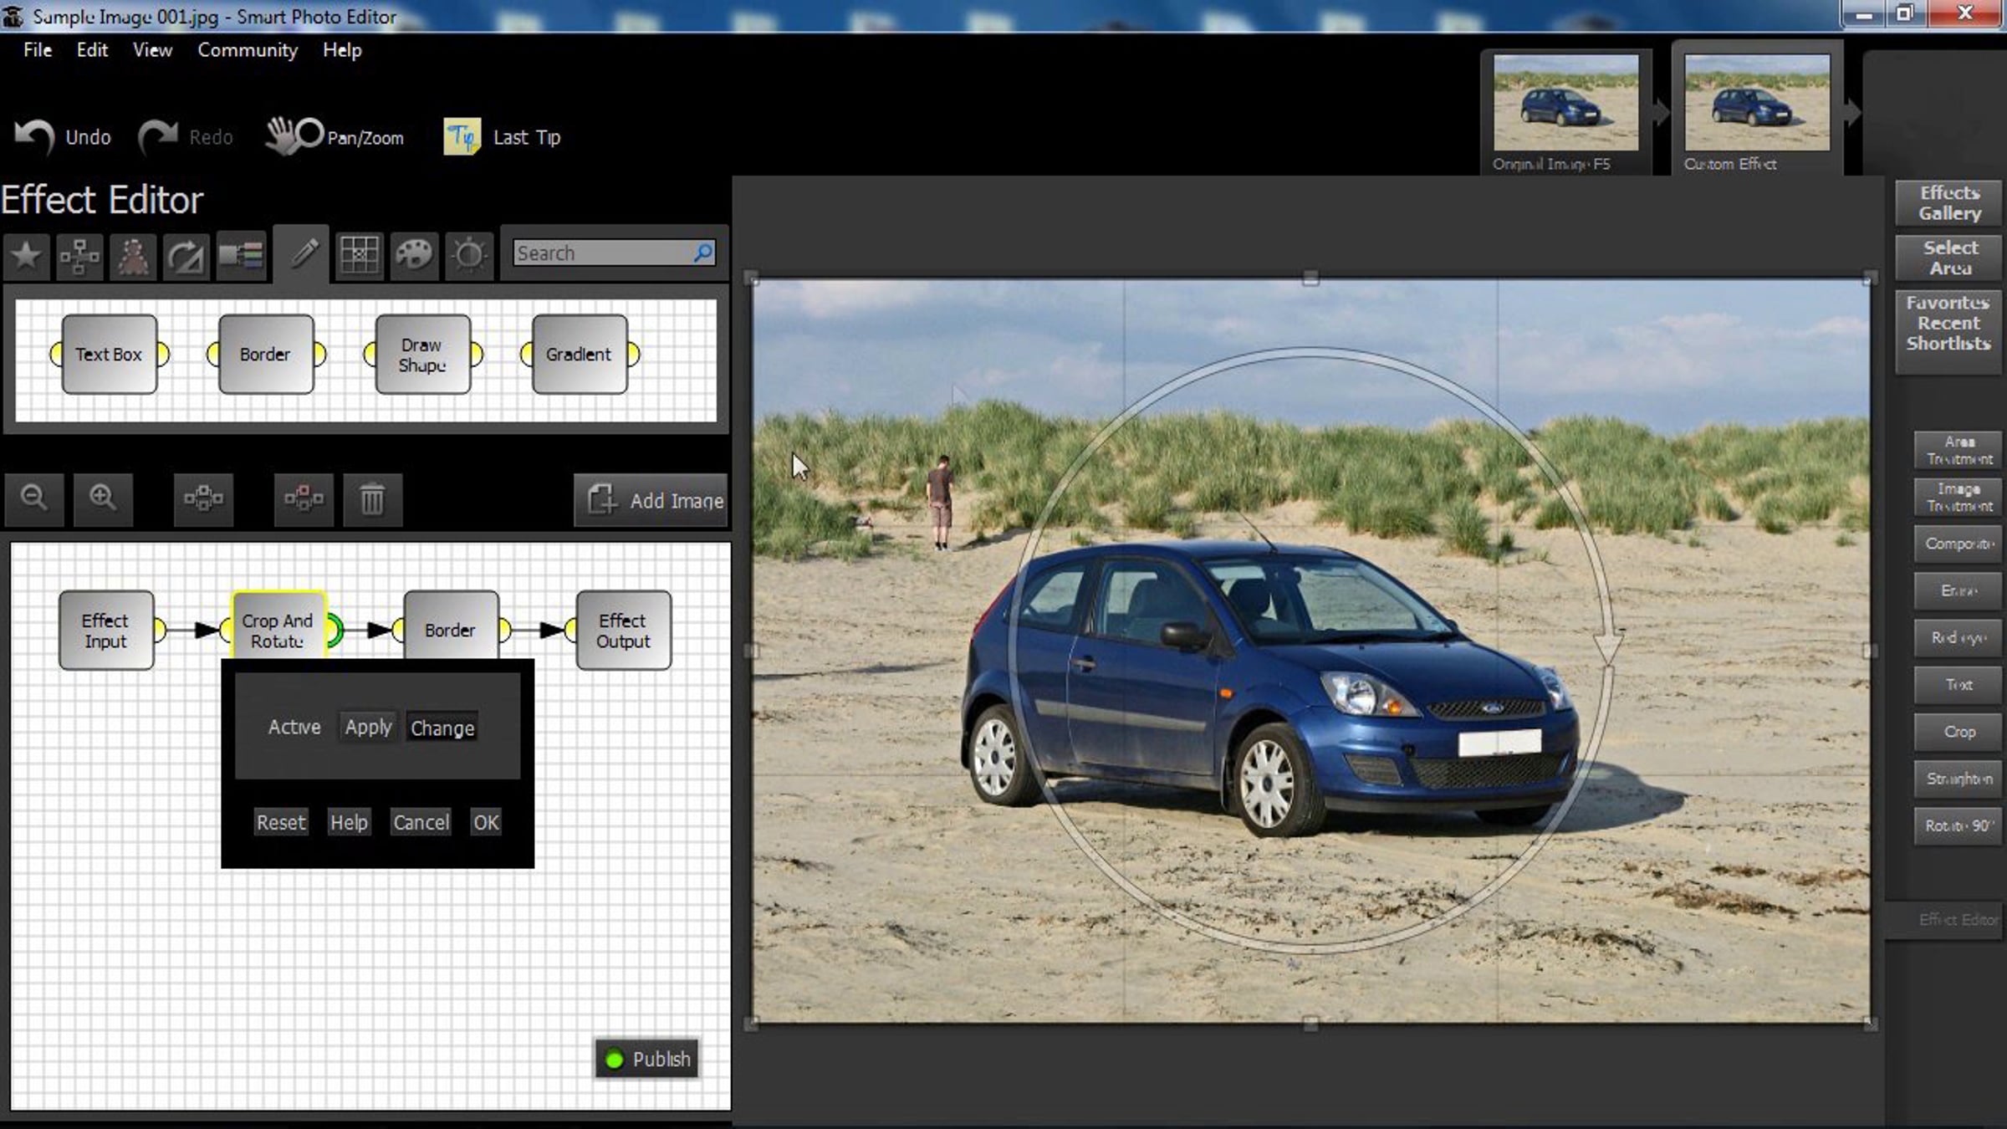Click the zoom out magnifier icon
This screenshot has height=1129, width=2007.
pyautogui.click(x=34, y=498)
